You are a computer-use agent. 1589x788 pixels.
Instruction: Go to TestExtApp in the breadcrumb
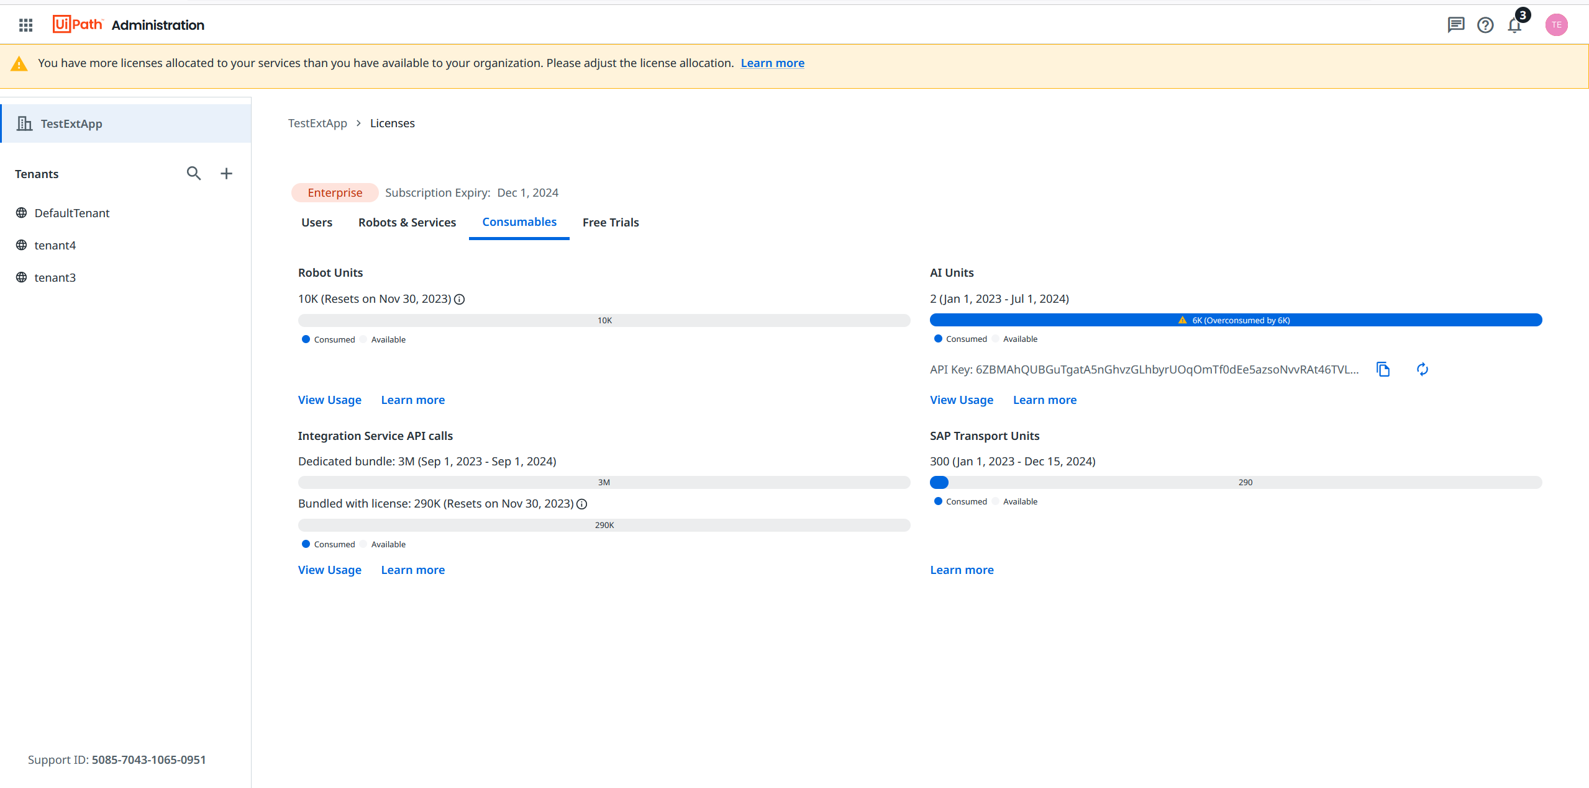317,123
